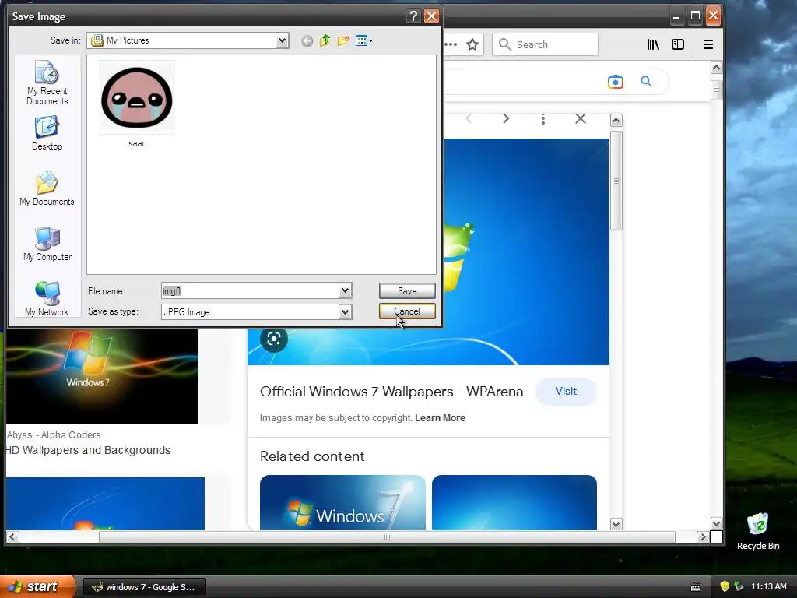Open the page actions three-dot menu in Firefox
Viewport: 797px width, 598px height.
pyautogui.click(x=451, y=44)
